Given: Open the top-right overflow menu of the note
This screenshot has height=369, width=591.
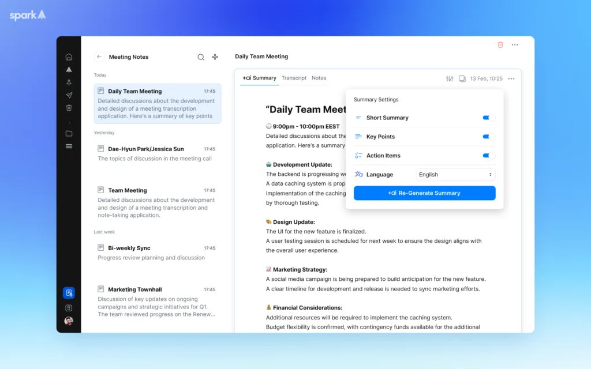Looking at the screenshot, I should (514, 45).
